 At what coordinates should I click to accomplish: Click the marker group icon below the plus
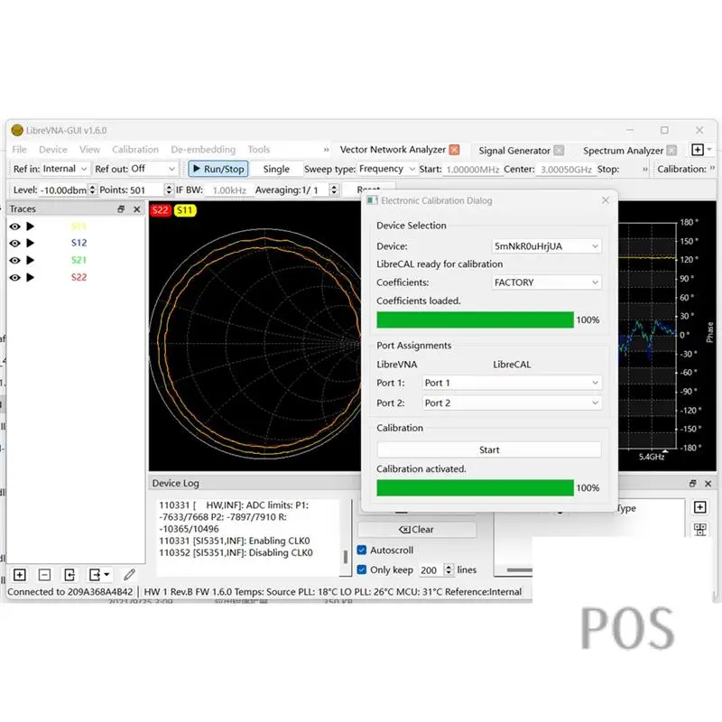point(700,530)
